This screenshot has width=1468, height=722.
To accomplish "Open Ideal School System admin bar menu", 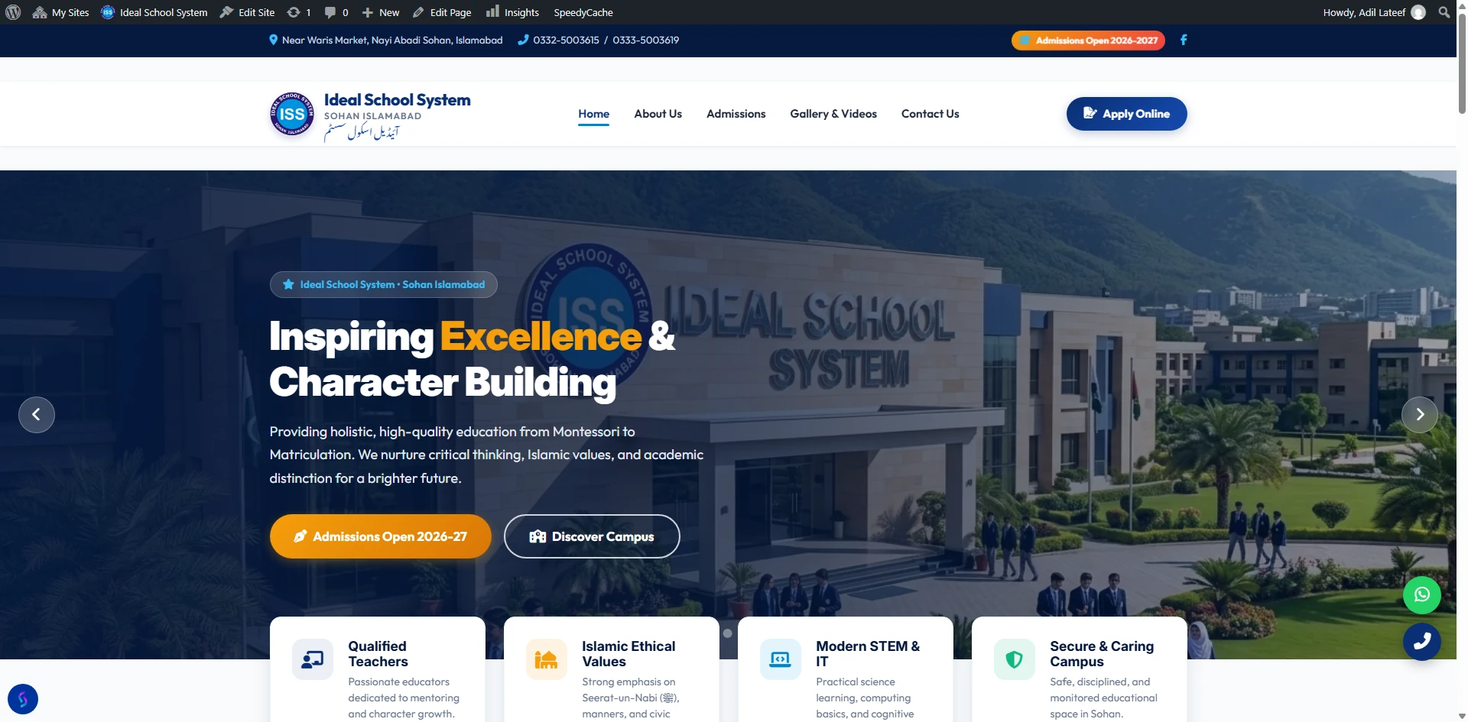I will pos(154,12).
